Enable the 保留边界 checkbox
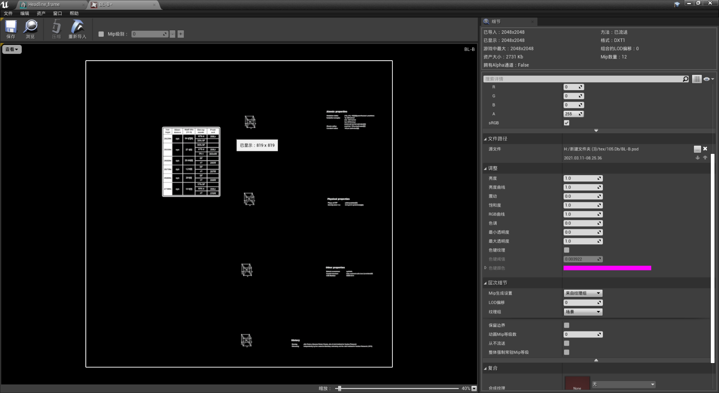Viewport: 719px width, 393px height. [567, 326]
